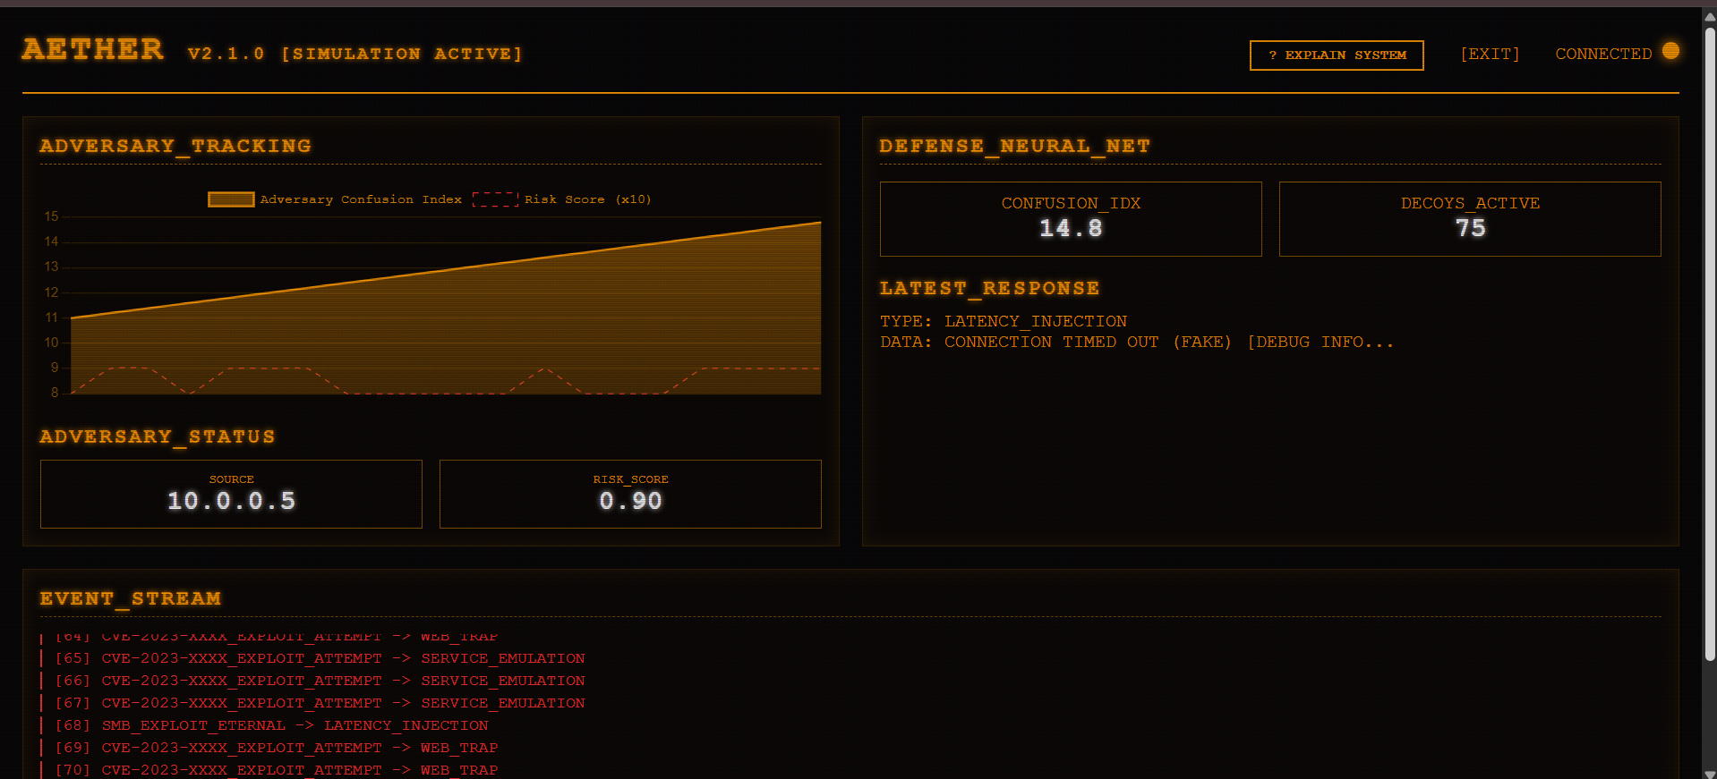This screenshot has width=1717, height=779.
Task: Click the AETHER logo title
Action: pos(93,49)
